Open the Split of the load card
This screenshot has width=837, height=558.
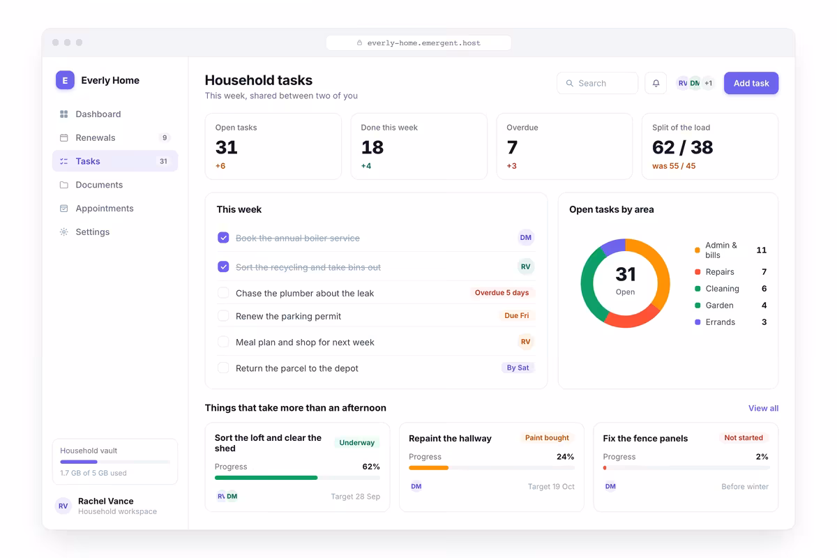point(710,146)
